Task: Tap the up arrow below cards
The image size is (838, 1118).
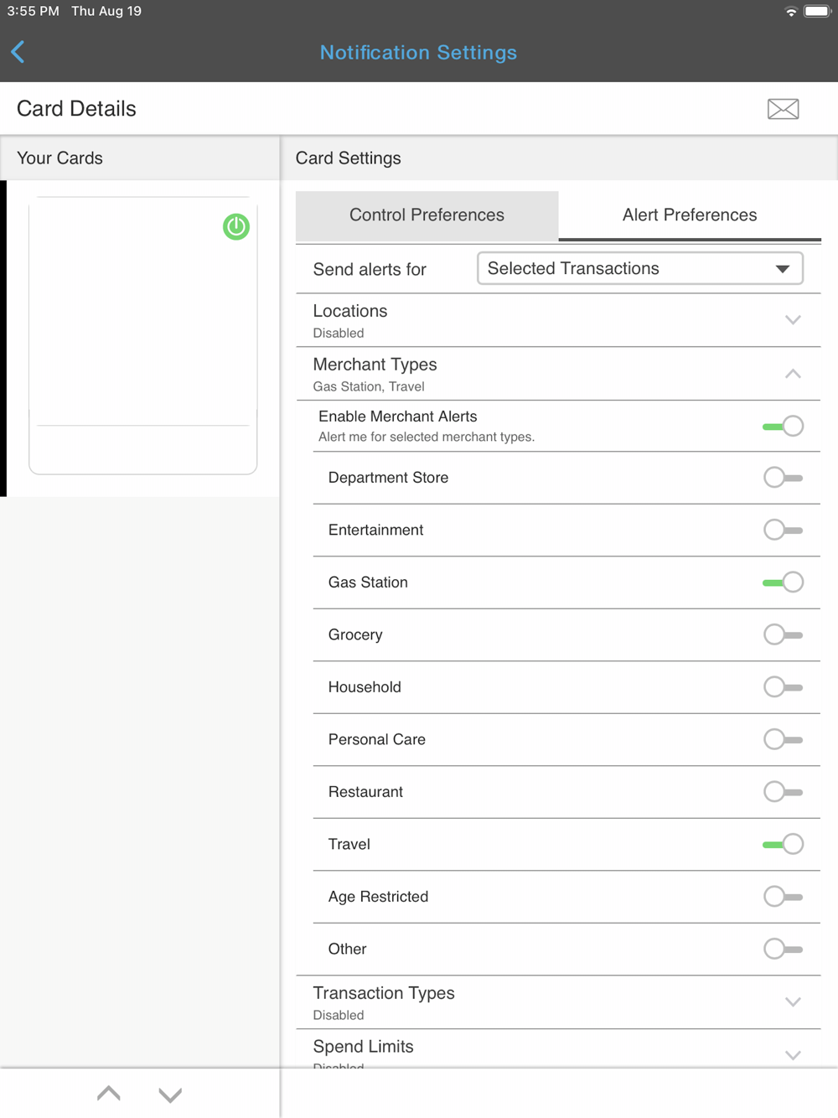Action: tap(109, 1093)
